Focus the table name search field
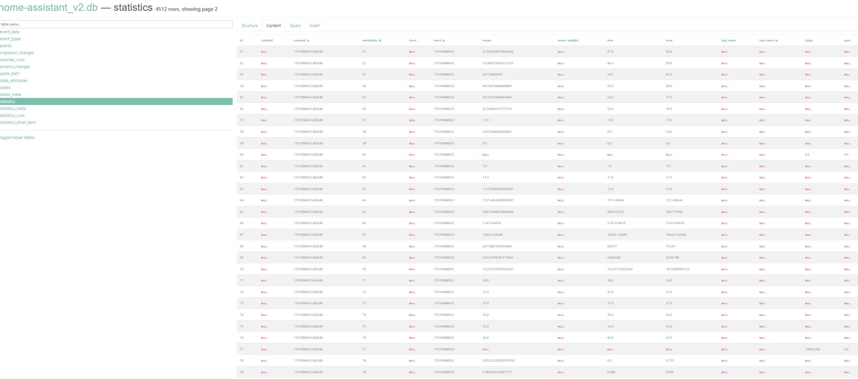 coord(116,24)
